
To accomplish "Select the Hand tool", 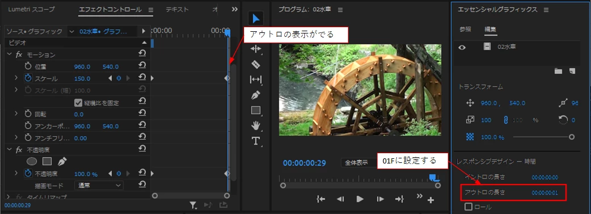I will point(256,125).
